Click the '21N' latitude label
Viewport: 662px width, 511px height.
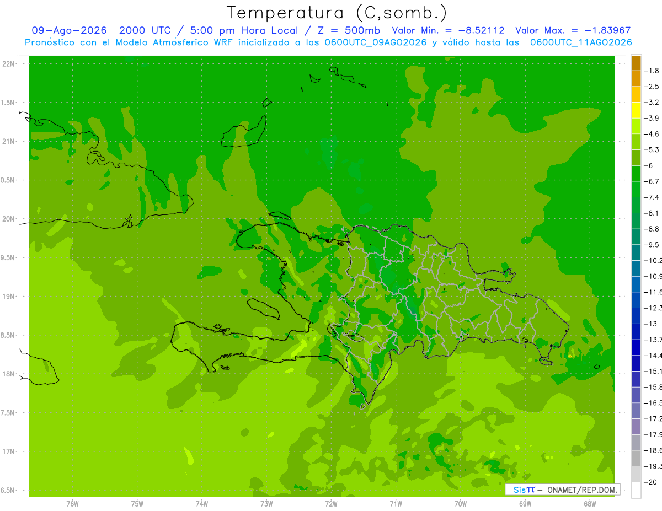8,141
